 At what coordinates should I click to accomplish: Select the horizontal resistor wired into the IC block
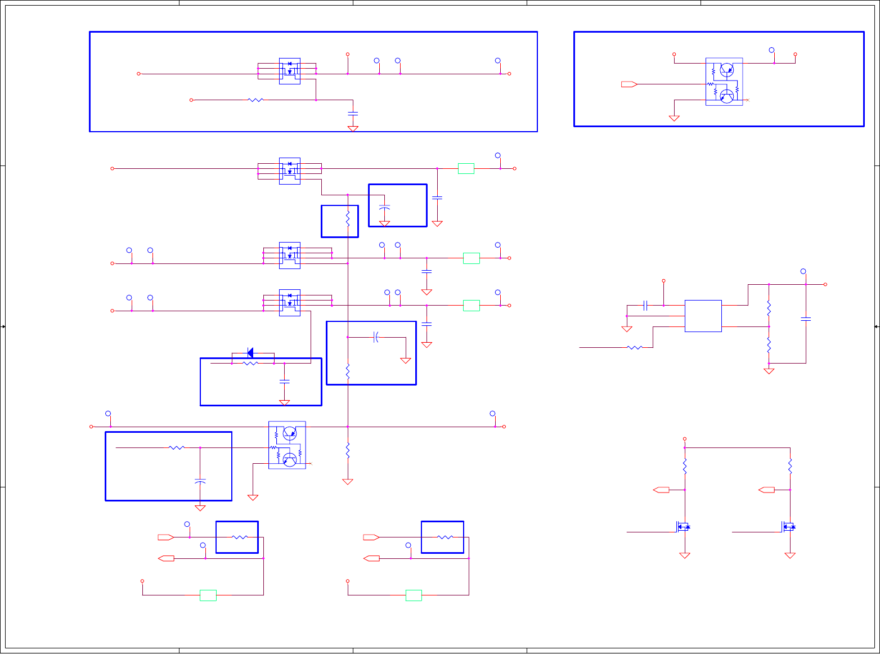634,348
